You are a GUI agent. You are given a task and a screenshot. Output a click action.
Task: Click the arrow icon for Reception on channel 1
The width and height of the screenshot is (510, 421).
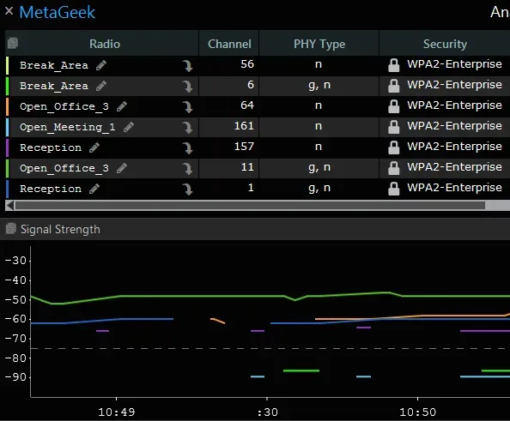(187, 189)
